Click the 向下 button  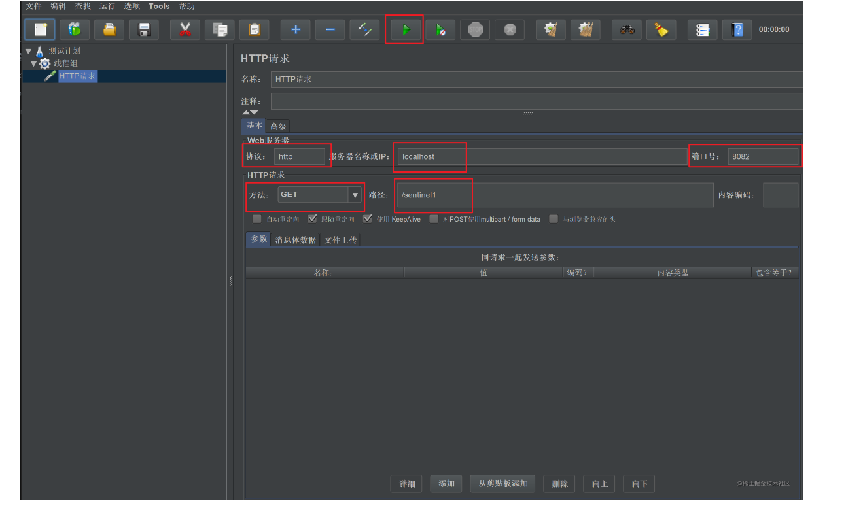pos(640,484)
